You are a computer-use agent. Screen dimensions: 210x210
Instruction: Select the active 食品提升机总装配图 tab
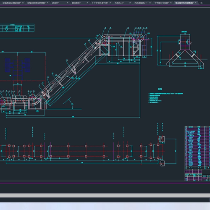click(184, 3)
